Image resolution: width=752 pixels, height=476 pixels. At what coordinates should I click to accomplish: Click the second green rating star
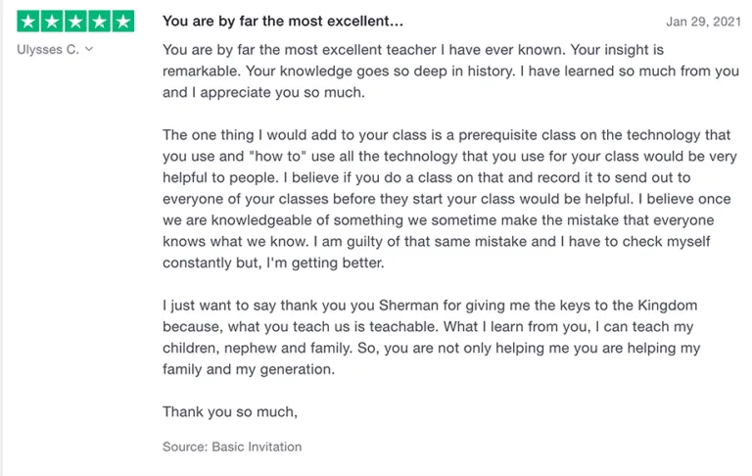click(52, 22)
